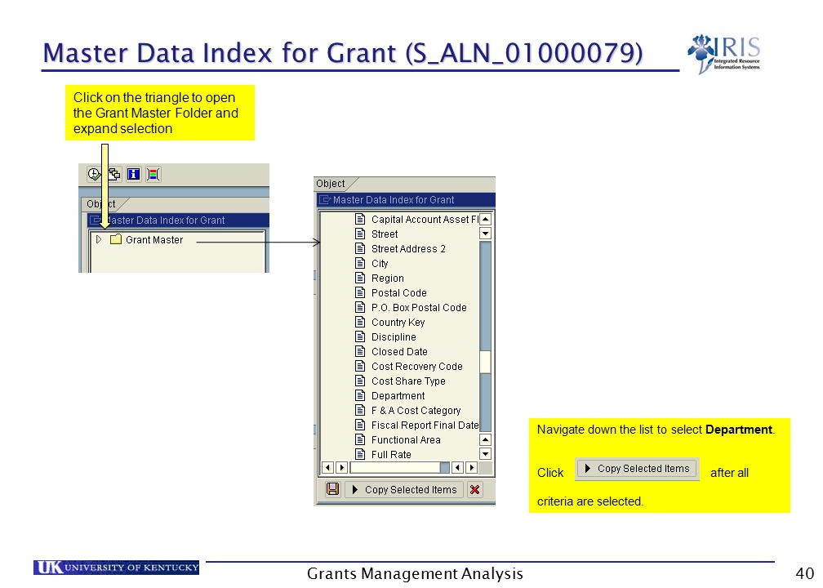Open the blue Information toolbar icon

point(133,174)
